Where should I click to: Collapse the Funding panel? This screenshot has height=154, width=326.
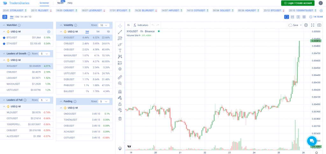61,101
